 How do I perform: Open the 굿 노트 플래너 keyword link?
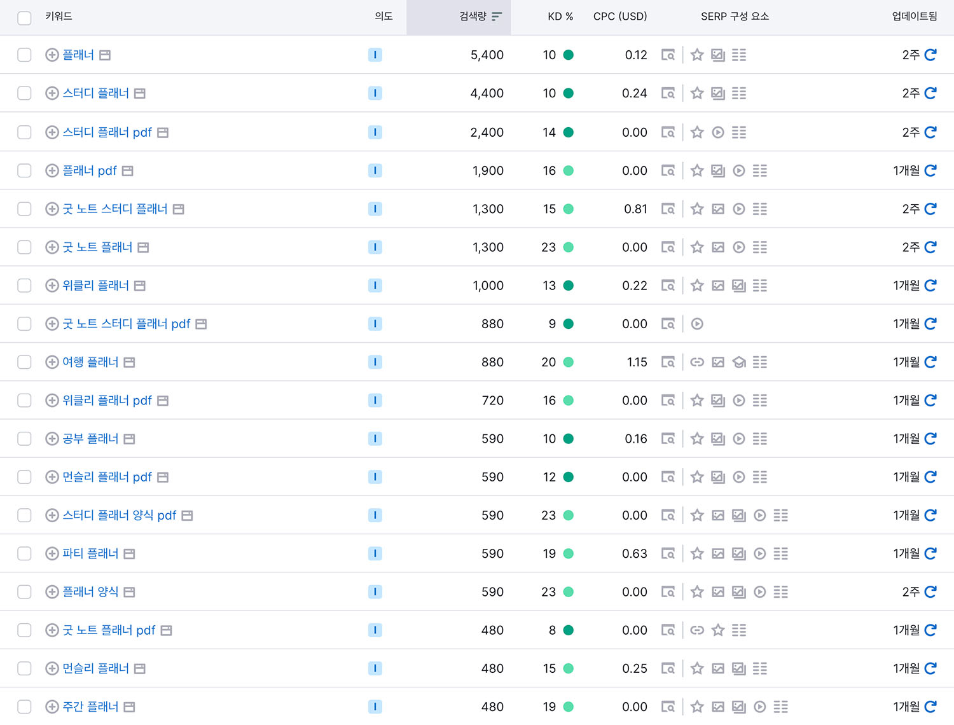(x=97, y=247)
